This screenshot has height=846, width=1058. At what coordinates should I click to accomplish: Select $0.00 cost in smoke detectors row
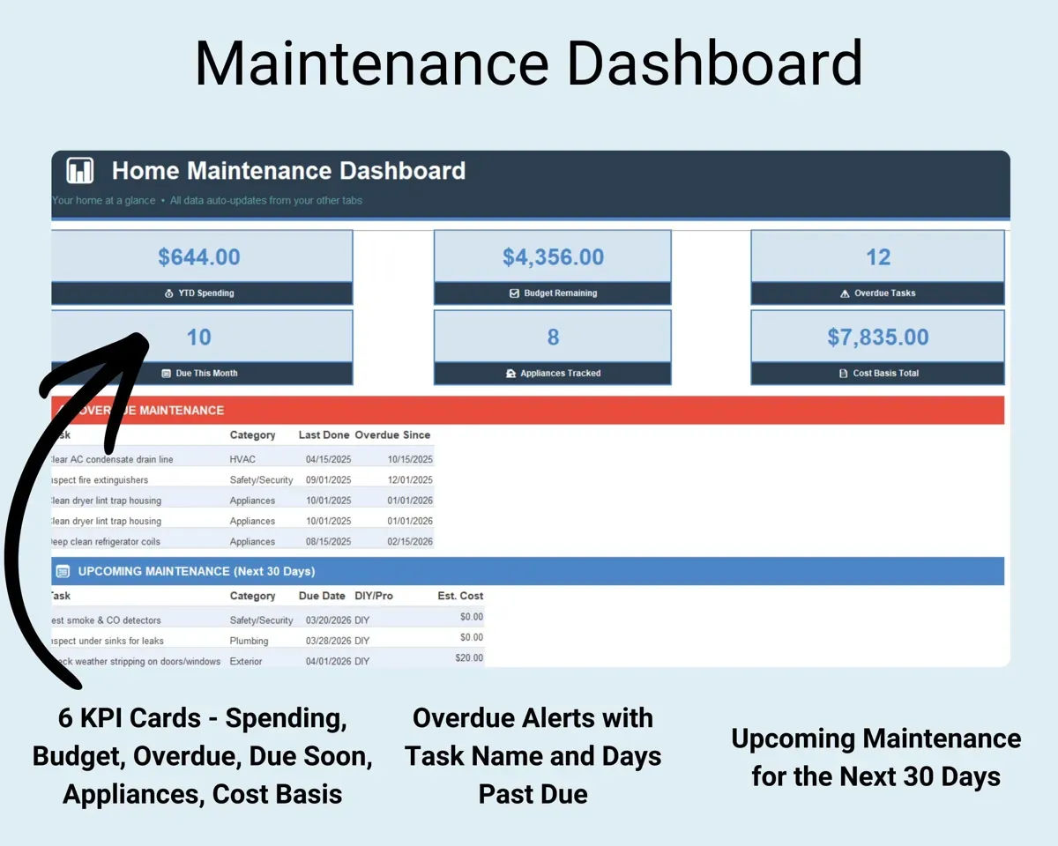click(472, 617)
